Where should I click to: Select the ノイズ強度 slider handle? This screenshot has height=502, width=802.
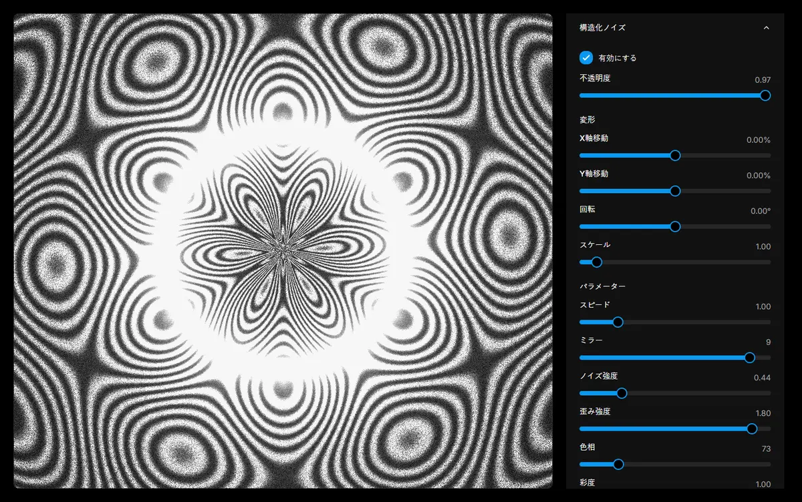click(622, 393)
